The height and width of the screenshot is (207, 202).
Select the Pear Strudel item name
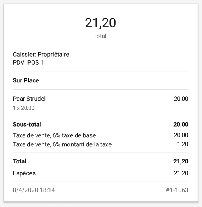(x=29, y=99)
